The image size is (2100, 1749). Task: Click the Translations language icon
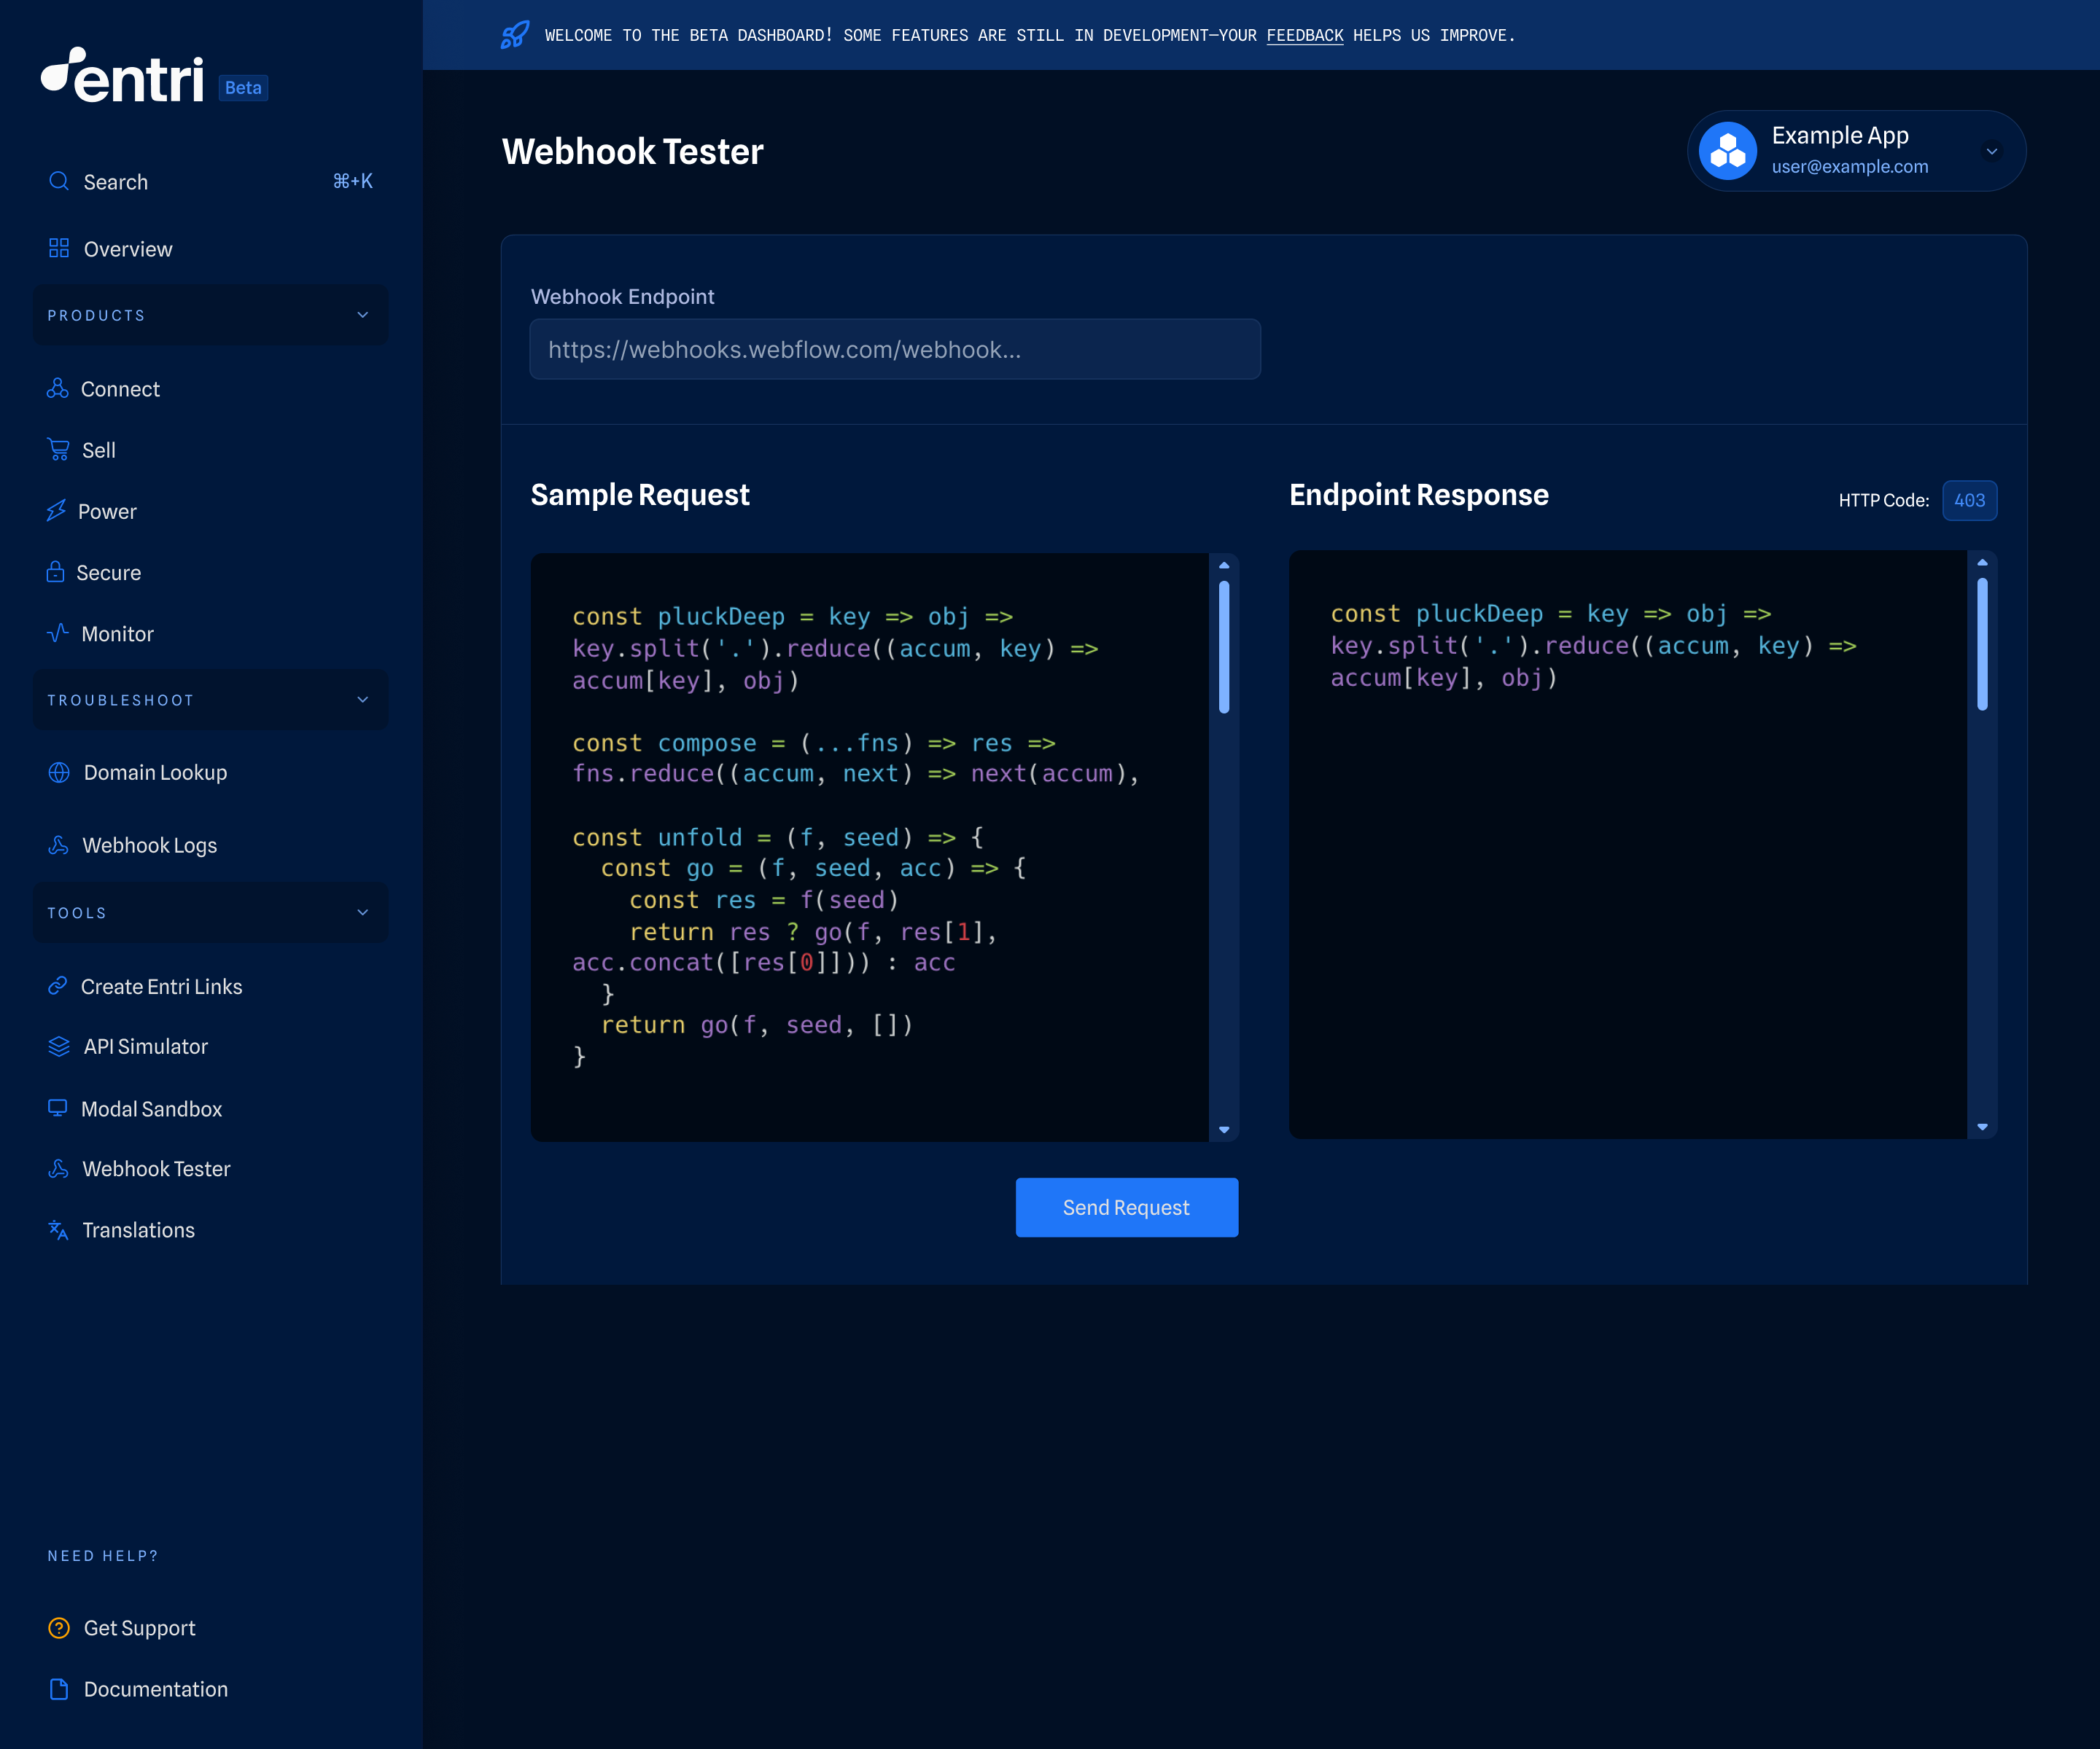point(58,1229)
